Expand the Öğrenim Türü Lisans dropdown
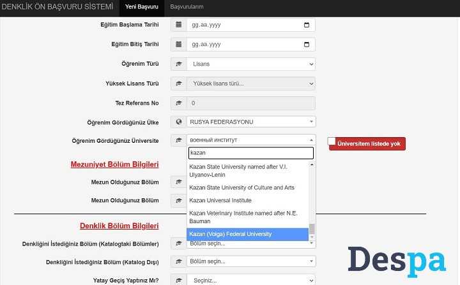Screen dimensions: 460x285 [x=251, y=64]
